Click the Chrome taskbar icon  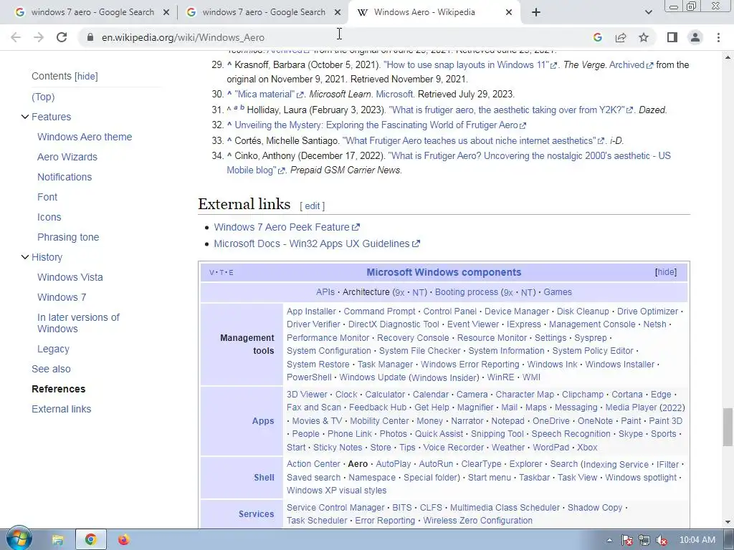point(91,540)
